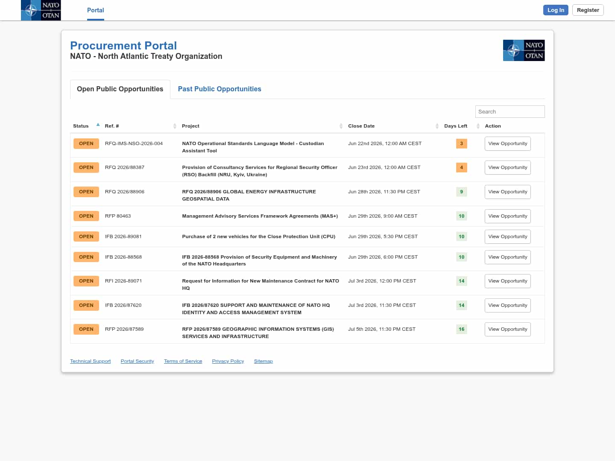Viewport: 615px width, 461px height.
Task: Click NATO - North Atlantic Treaty Organization subtitle
Action: click(146, 56)
